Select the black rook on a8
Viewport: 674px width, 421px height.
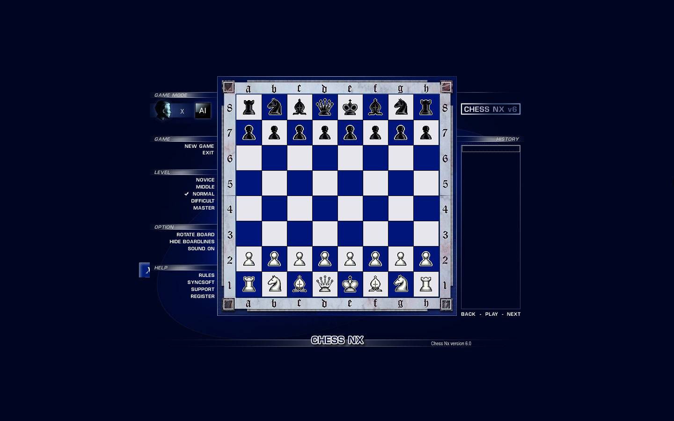[249, 107]
